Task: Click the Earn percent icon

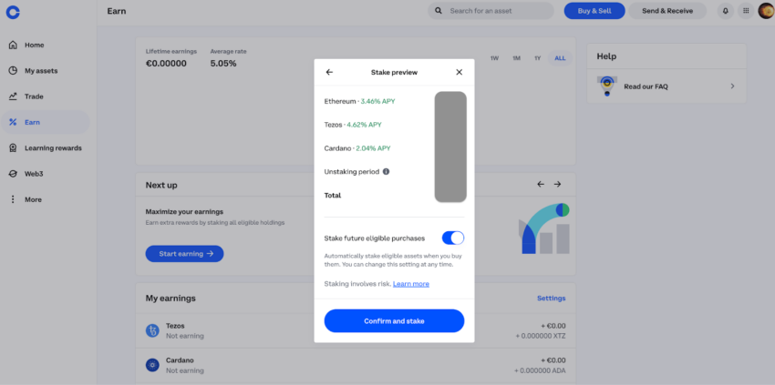Action: point(13,122)
